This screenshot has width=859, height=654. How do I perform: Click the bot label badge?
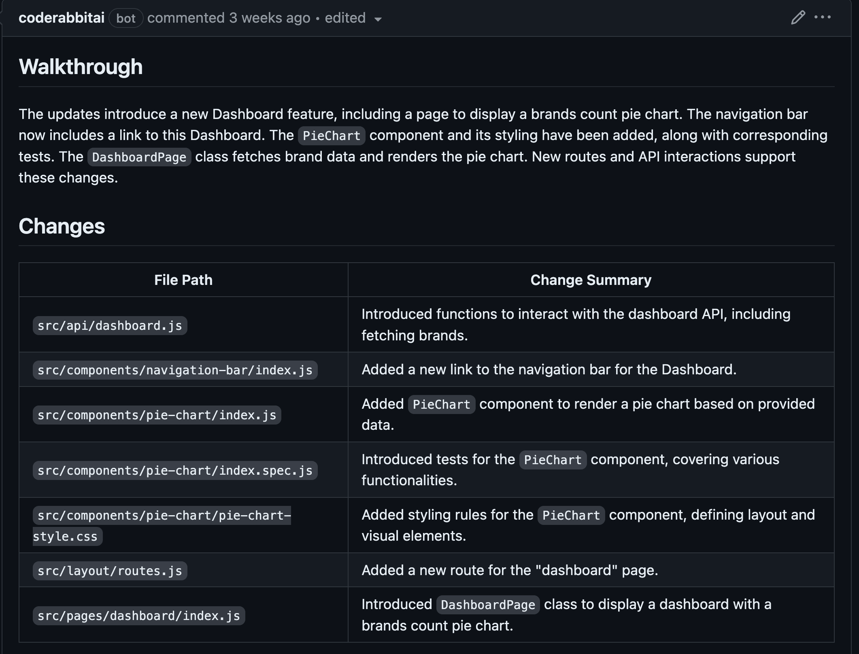click(x=126, y=17)
